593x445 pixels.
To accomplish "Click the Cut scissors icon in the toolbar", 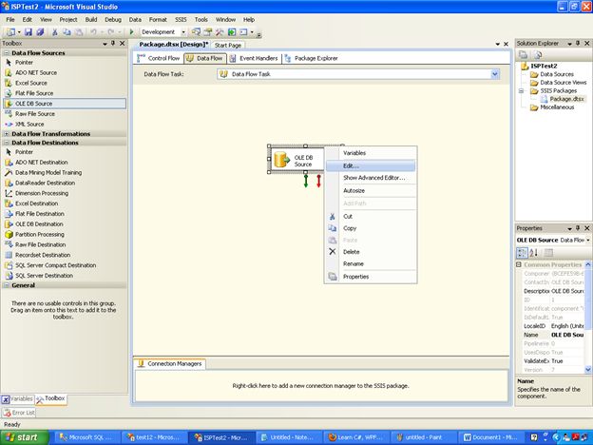I will 55,32.
